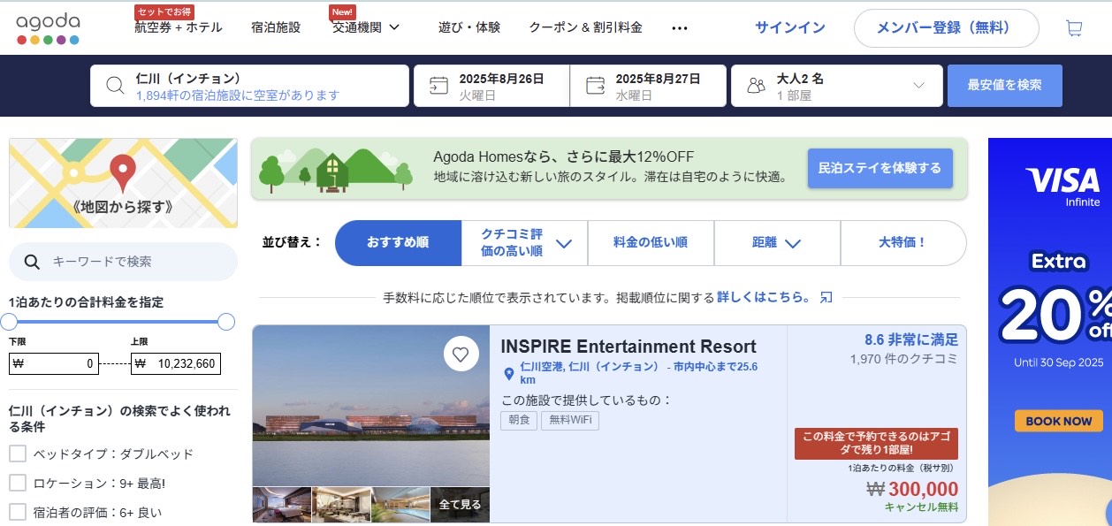Expand the 距離 sort dropdown
This screenshot has width=1112, height=526.
[x=792, y=243]
